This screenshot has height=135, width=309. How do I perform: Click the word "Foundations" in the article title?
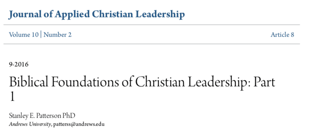(x=85, y=82)
